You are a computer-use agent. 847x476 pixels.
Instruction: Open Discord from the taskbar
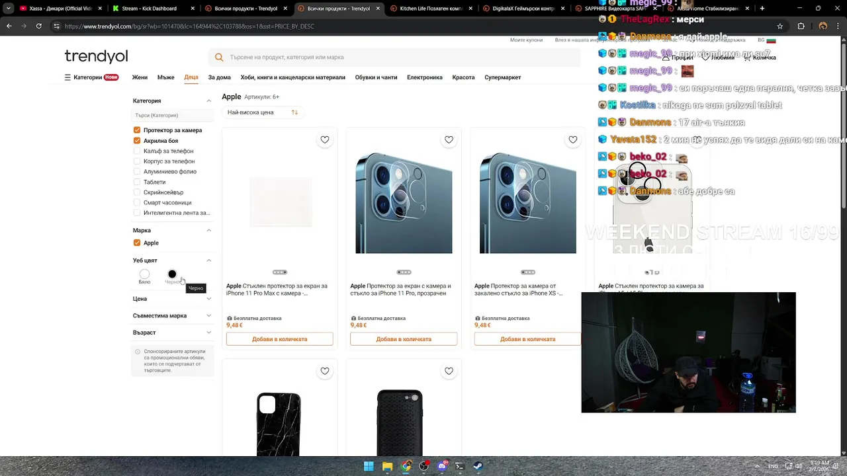click(x=442, y=466)
